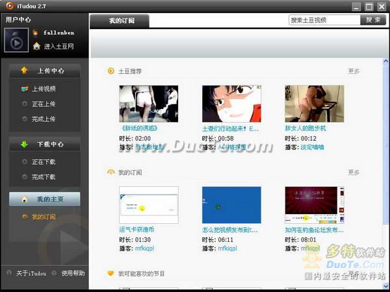Click the house icon beside 进入土豆网
The width and height of the screenshot is (390, 292).
pyautogui.click(x=36, y=46)
